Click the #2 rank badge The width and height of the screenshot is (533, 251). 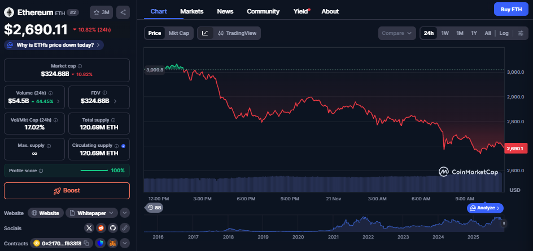[x=73, y=12]
